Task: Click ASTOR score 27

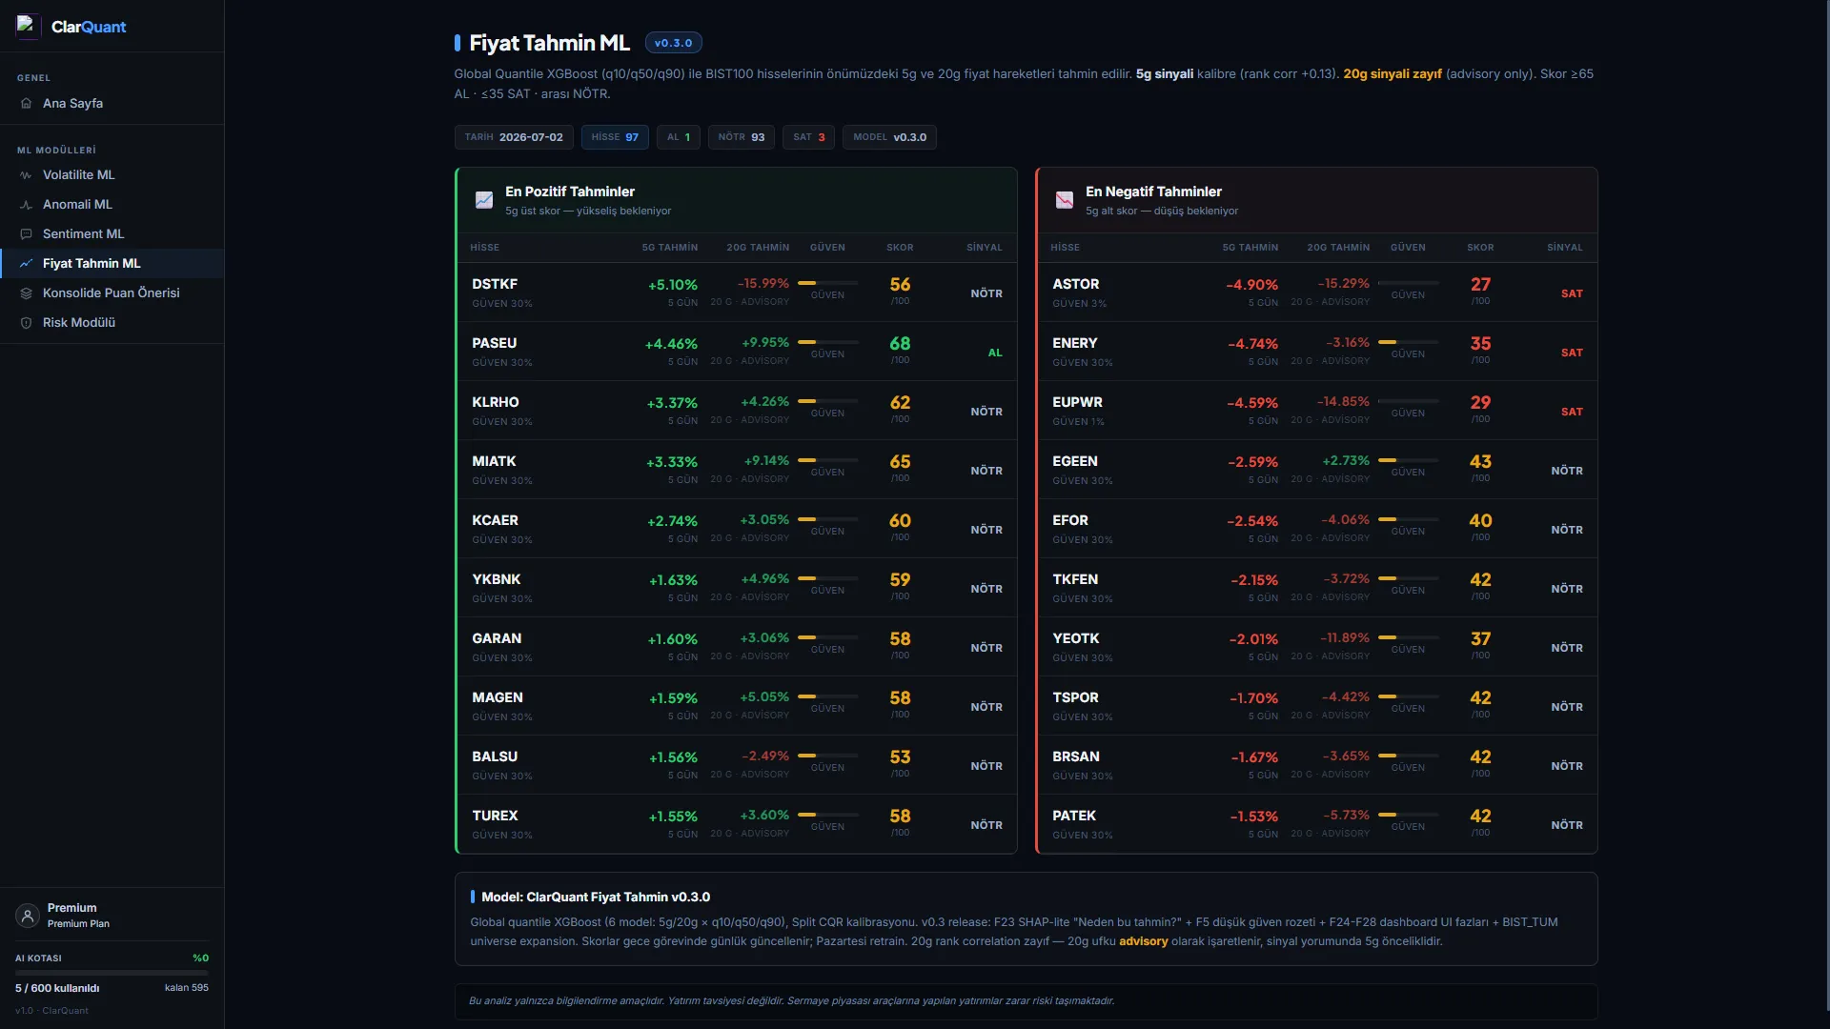Action: (1480, 284)
